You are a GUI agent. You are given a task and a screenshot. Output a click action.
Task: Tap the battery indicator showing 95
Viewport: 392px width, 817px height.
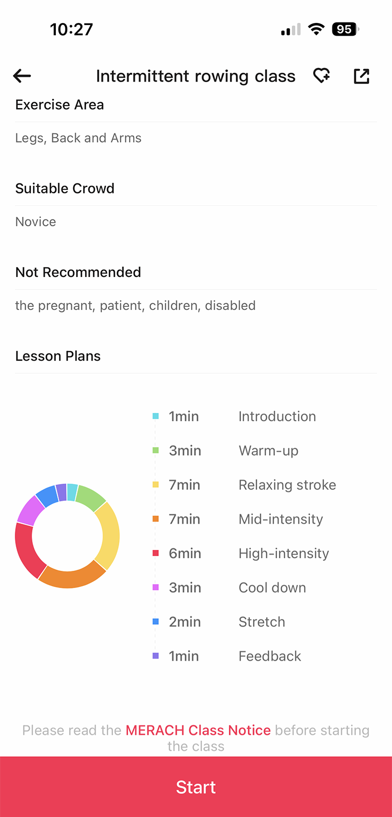[x=345, y=29]
